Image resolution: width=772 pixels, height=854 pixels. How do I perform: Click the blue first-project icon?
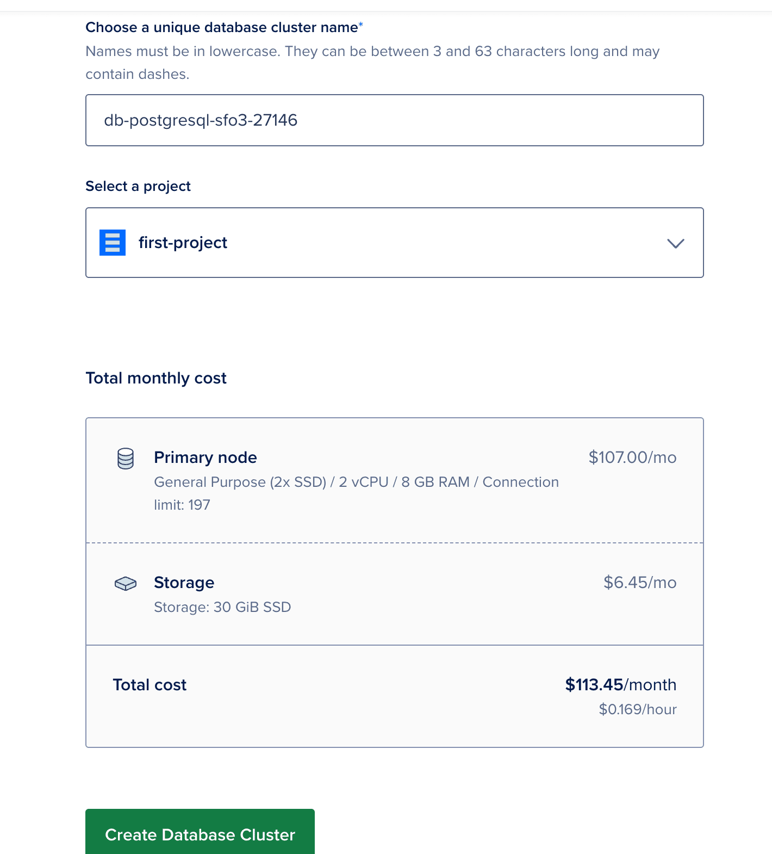[113, 243]
